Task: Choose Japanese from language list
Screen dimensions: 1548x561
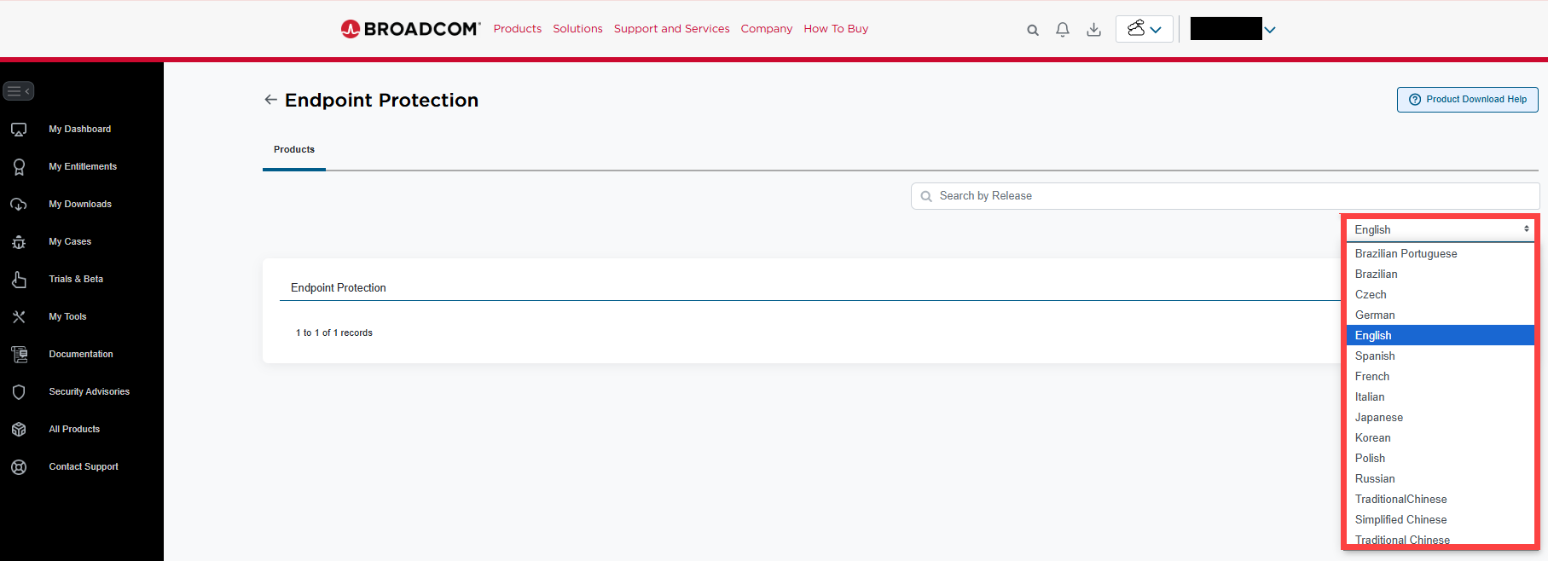Action: pyautogui.click(x=1441, y=418)
